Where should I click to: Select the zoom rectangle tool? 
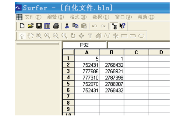pos(64,36)
